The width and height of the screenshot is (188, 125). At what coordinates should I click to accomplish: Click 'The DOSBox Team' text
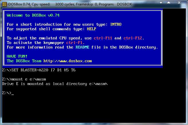coord(24,61)
